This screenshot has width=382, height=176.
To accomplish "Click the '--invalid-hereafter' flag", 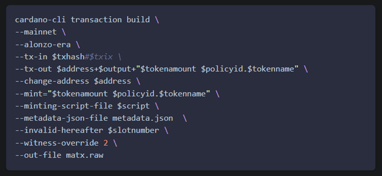I will click(x=59, y=131).
